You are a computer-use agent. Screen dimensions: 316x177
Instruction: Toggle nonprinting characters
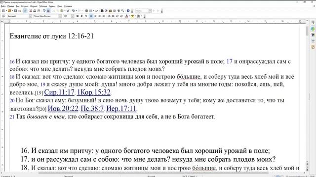click(x=118, y=11)
